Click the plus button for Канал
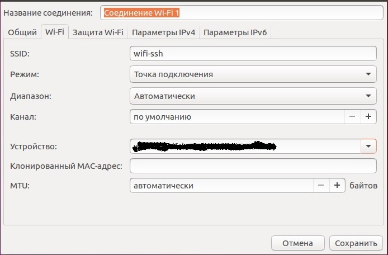The width and height of the screenshot is (388, 255). [x=368, y=117]
